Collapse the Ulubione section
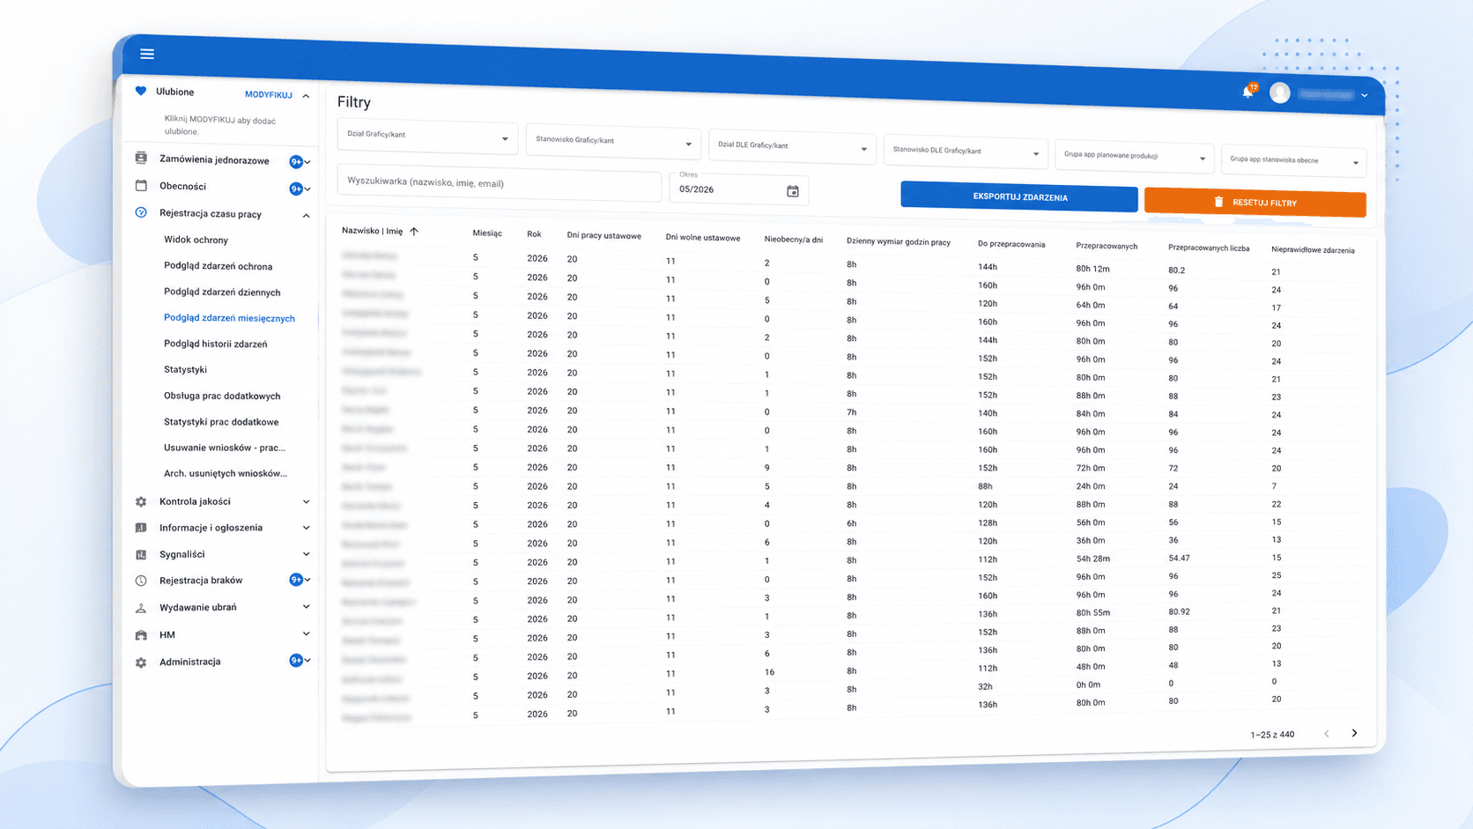Image resolution: width=1473 pixels, height=829 pixels. (x=306, y=95)
